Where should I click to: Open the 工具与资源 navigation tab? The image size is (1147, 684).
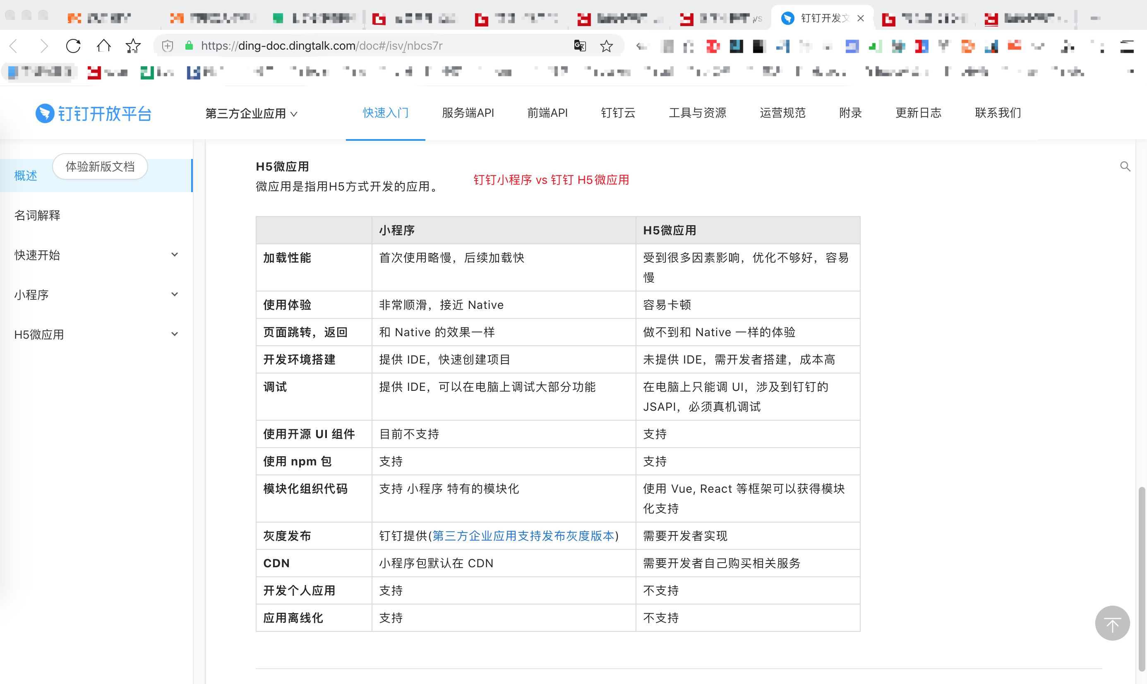click(697, 113)
